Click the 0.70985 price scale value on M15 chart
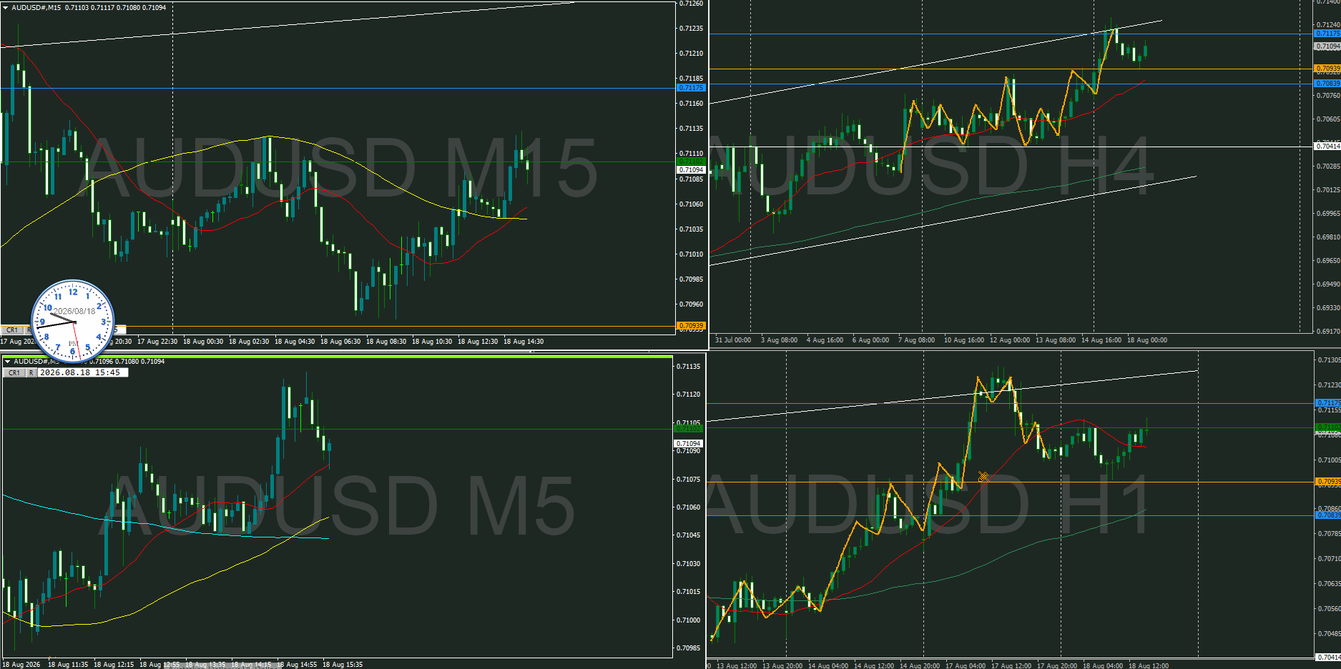 pos(691,279)
